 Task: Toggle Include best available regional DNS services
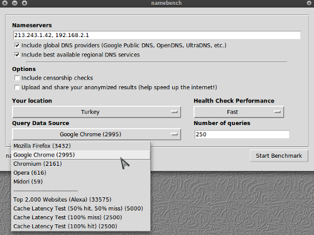(x=17, y=55)
